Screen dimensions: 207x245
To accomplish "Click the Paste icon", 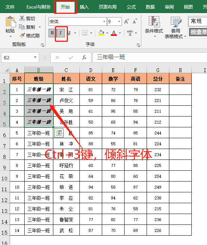I will (x=10, y=22).
